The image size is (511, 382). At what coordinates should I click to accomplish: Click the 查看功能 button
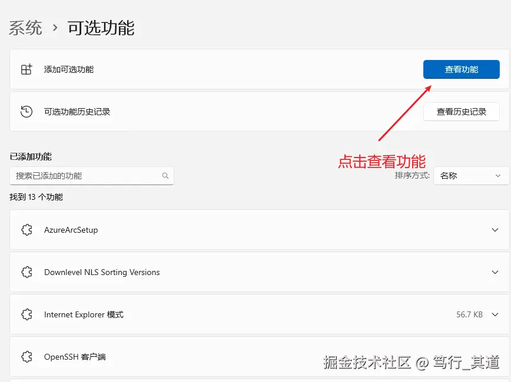point(461,69)
